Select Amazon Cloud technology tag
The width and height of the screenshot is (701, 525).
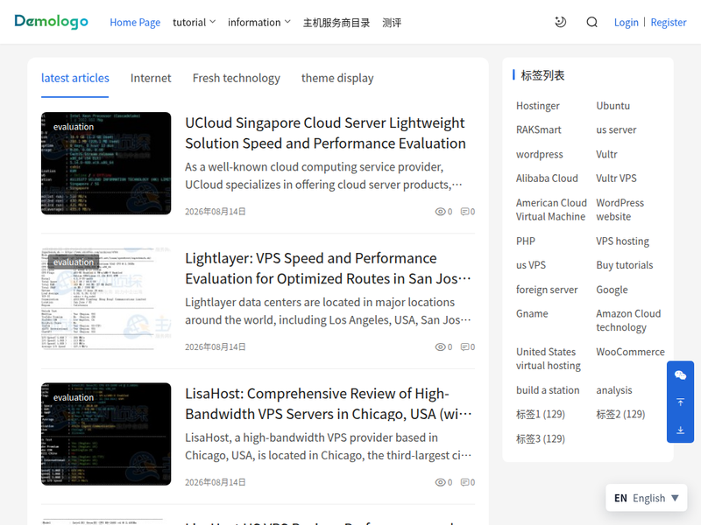[x=628, y=320]
